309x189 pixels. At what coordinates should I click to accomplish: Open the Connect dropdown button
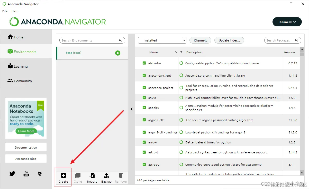click(x=287, y=22)
